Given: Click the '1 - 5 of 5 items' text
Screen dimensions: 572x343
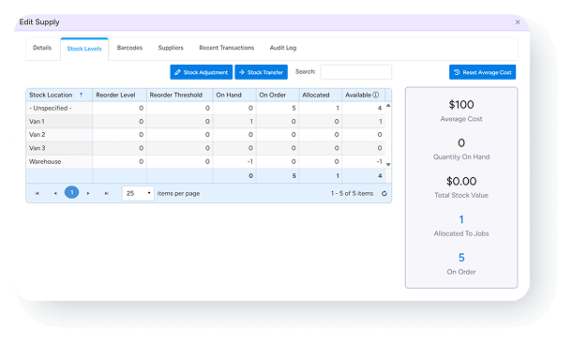Looking at the screenshot, I should click(x=352, y=194).
